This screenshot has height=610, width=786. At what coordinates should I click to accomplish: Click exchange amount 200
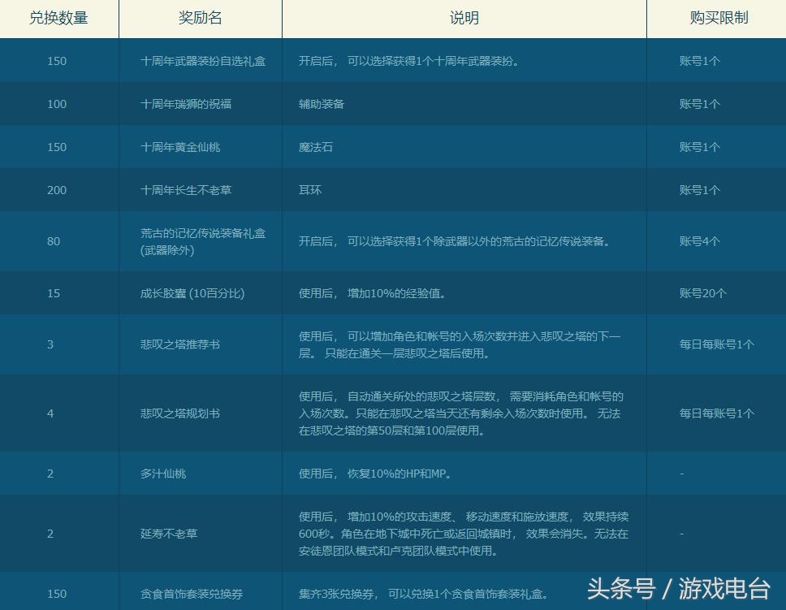pyautogui.click(x=57, y=191)
